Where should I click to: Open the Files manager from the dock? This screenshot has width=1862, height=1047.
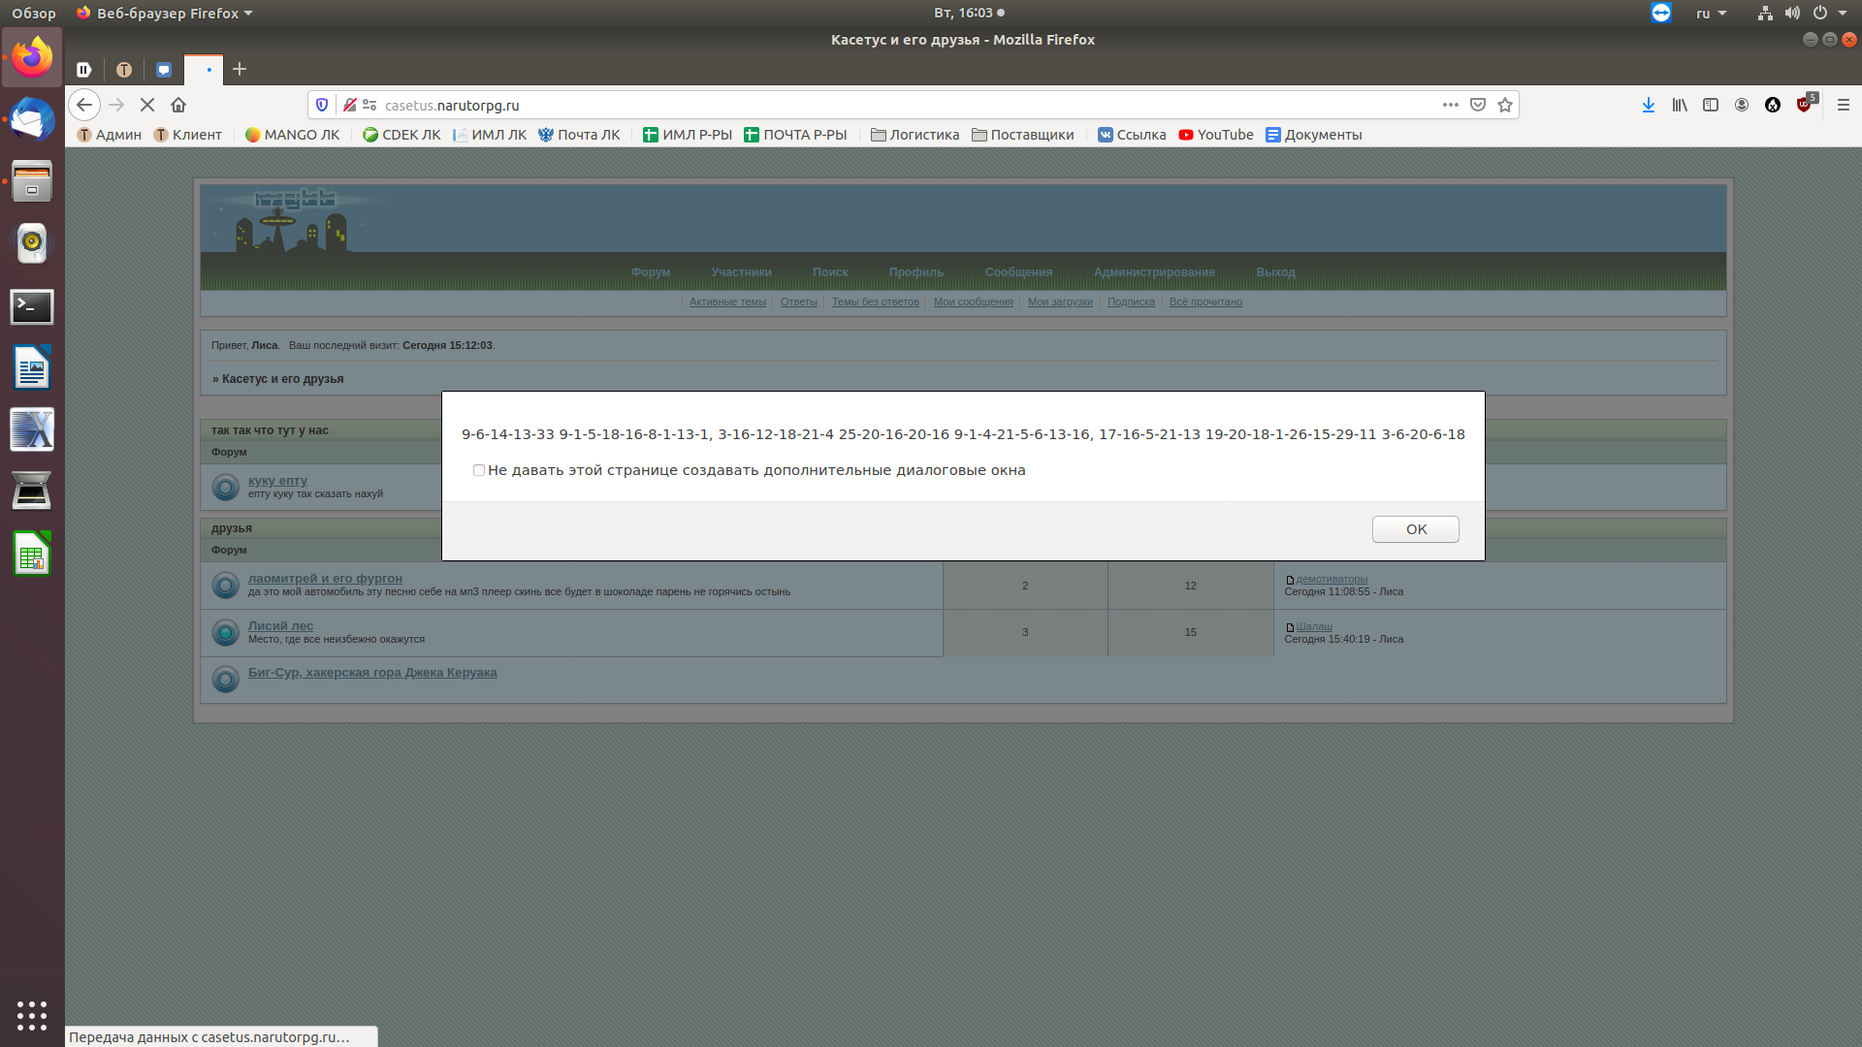pyautogui.click(x=32, y=181)
